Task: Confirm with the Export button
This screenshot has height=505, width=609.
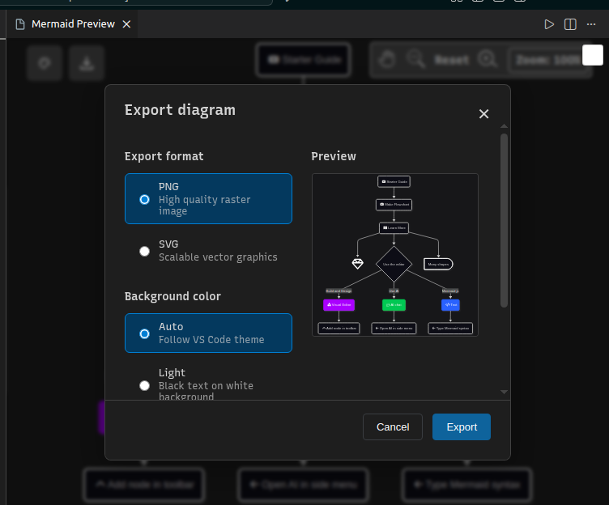Action: (462, 427)
